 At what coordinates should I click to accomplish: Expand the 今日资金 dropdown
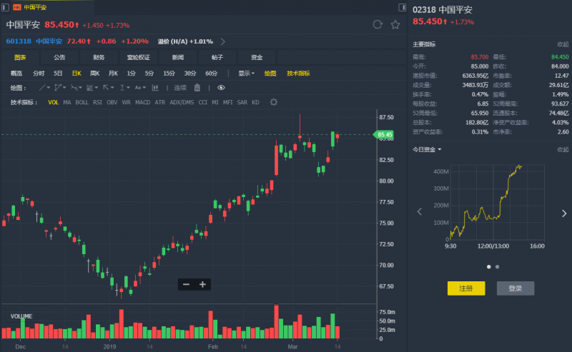pos(427,149)
